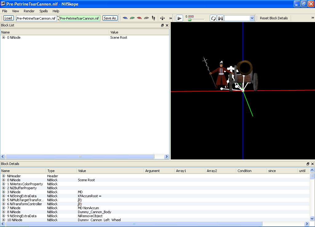Expand 2 NiZBufferProperty row
315x227 pixels.
coord(4,188)
